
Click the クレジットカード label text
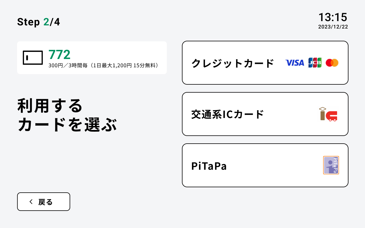click(x=232, y=63)
